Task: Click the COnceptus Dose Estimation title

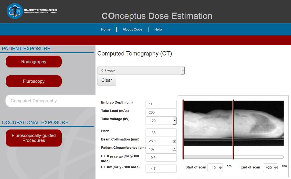Action: click(157, 16)
